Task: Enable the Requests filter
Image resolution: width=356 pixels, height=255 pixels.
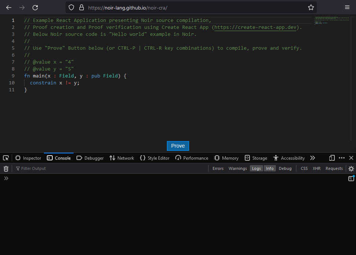Action: [334, 168]
